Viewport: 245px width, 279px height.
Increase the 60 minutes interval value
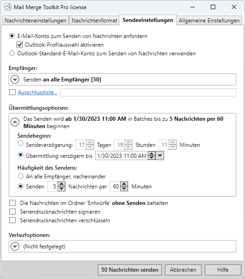(x=124, y=184)
